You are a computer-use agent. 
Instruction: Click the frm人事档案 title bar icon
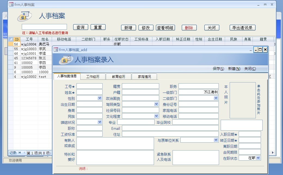[x=11, y=4]
